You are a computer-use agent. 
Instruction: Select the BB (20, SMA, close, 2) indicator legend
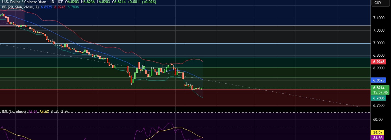point(21,7)
